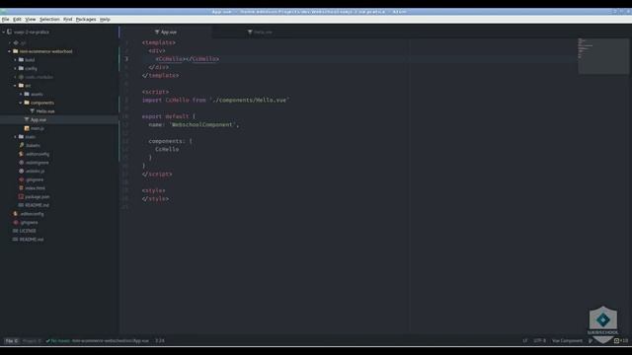632x355 pixels.
Task: Open the File menu
Action: (x=5, y=20)
